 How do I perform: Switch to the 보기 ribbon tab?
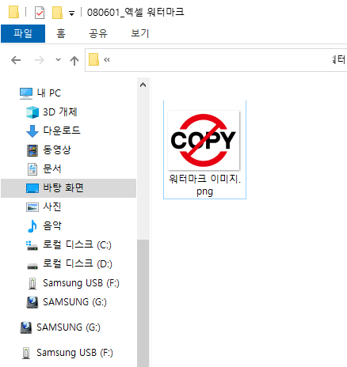tap(140, 33)
